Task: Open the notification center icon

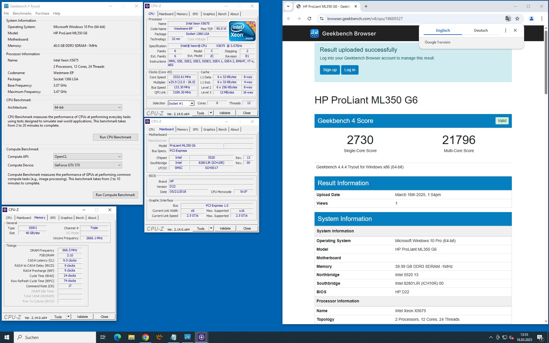Action: coord(540,337)
